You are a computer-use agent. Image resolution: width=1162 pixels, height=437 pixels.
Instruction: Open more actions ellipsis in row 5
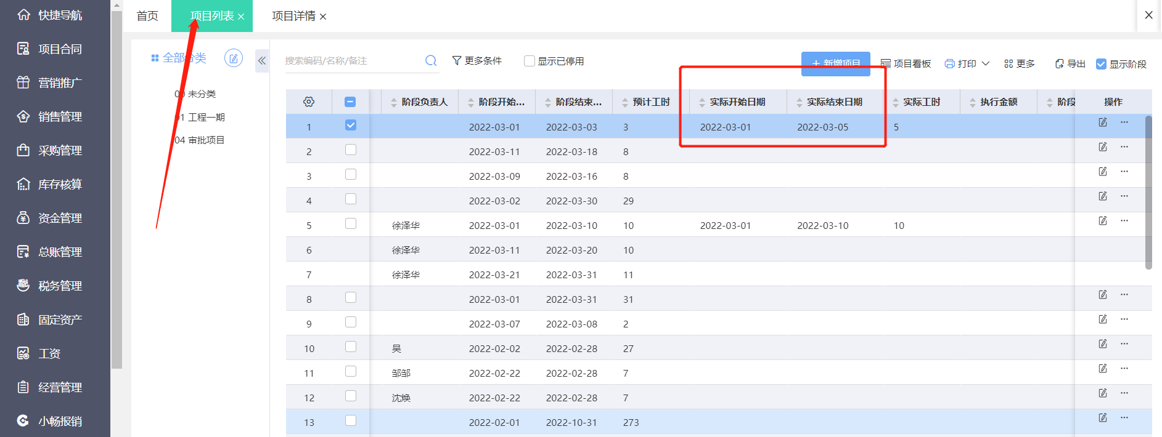pyautogui.click(x=1124, y=221)
